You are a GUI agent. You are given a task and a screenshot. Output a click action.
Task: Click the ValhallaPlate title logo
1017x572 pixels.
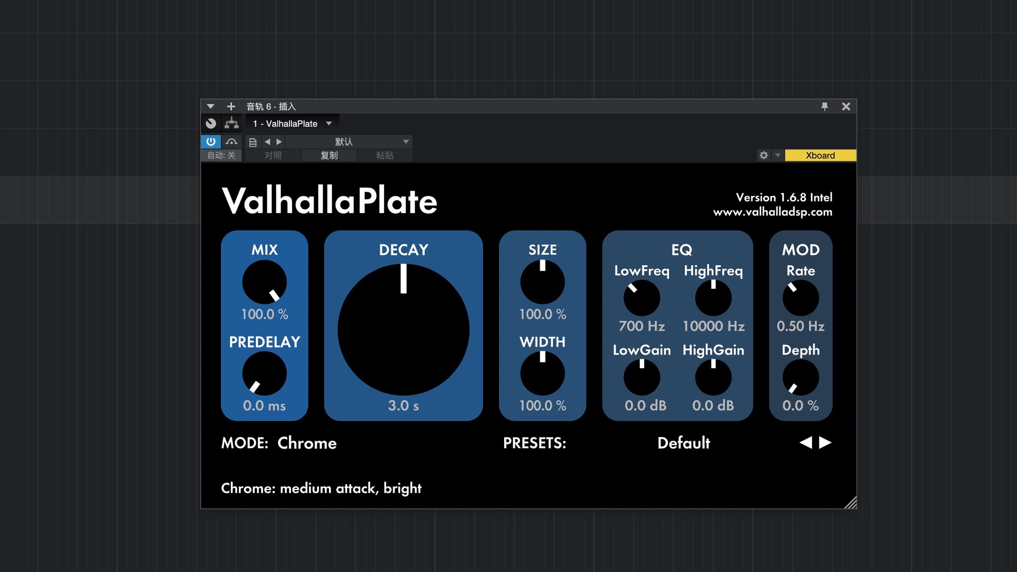click(x=329, y=201)
